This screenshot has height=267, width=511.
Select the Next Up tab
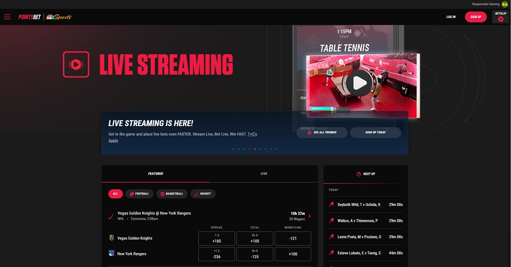[366, 174]
